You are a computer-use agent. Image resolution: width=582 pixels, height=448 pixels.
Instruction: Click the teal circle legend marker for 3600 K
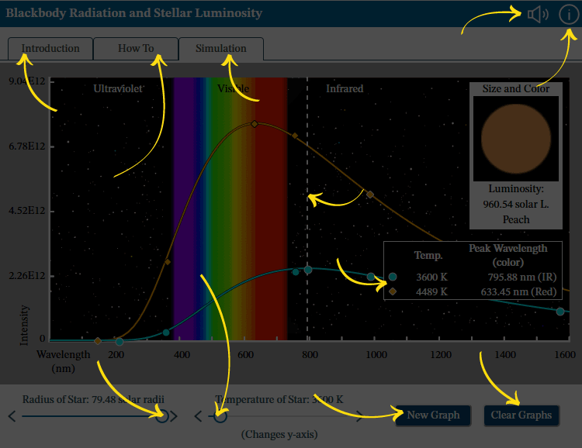tap(393, 277)
